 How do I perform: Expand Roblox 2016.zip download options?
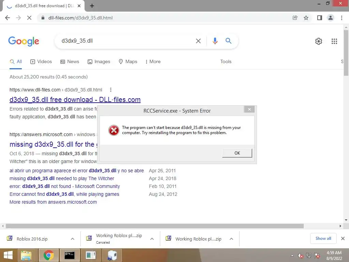click(73, 239)
